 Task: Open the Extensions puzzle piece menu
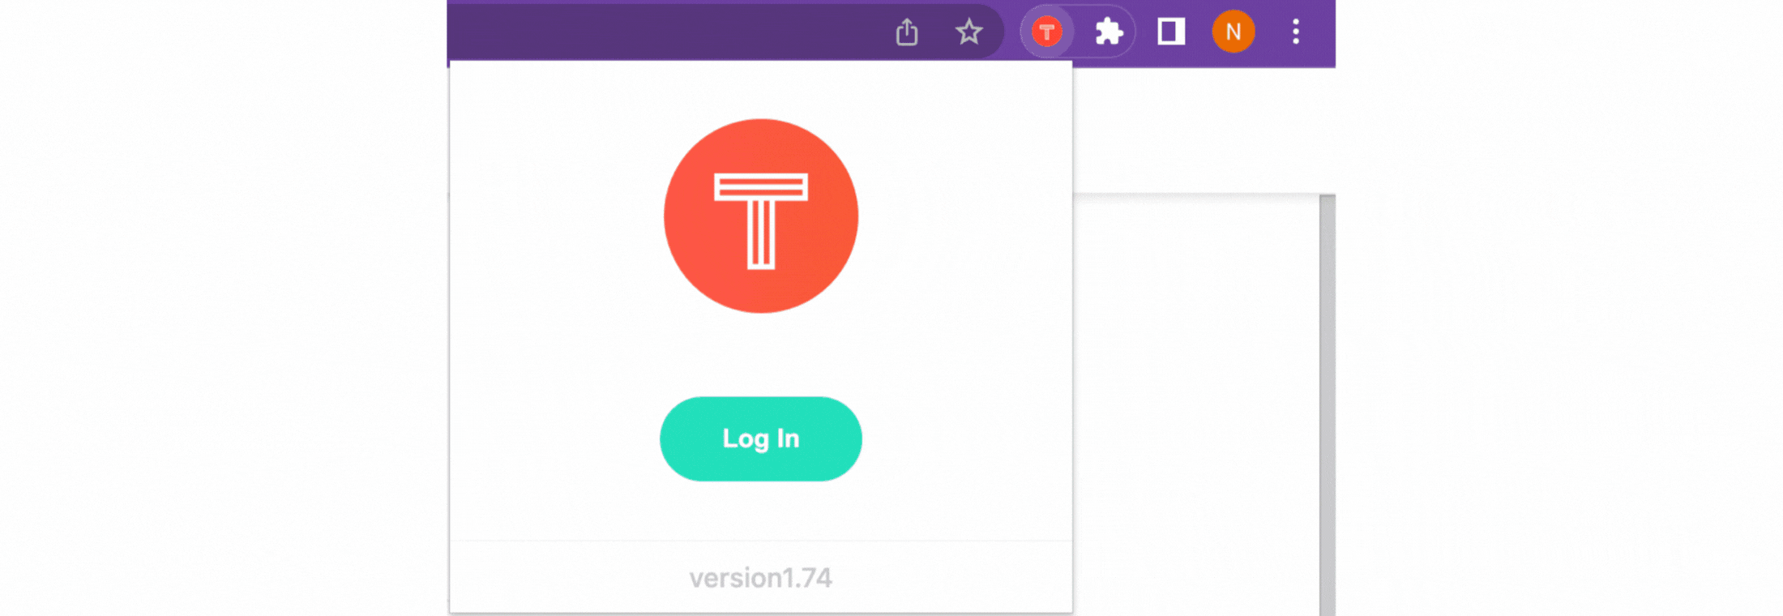click(1109, 32)
